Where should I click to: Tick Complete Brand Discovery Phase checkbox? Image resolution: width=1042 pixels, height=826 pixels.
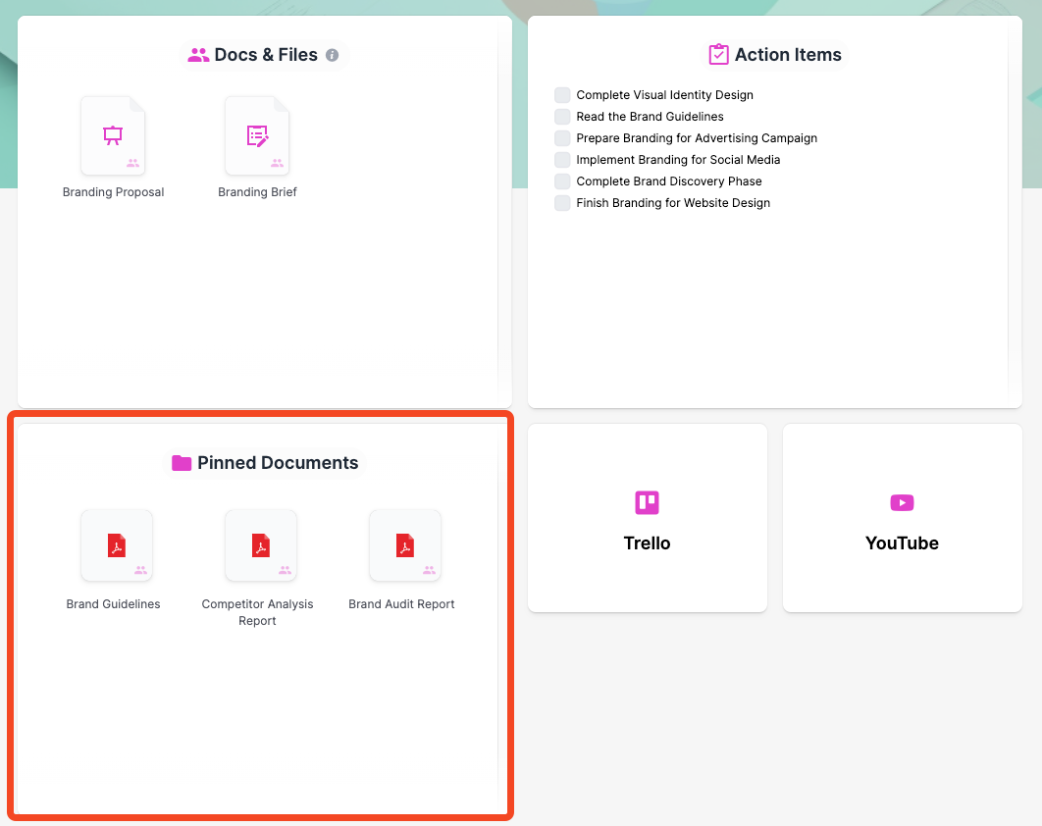click(562, 181)
